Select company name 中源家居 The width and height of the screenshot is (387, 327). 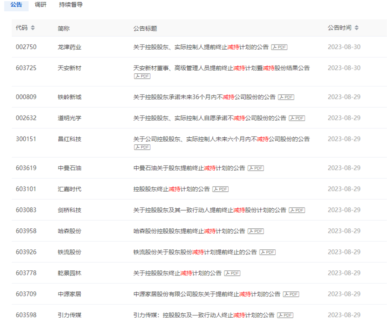(x=69, y=294)
